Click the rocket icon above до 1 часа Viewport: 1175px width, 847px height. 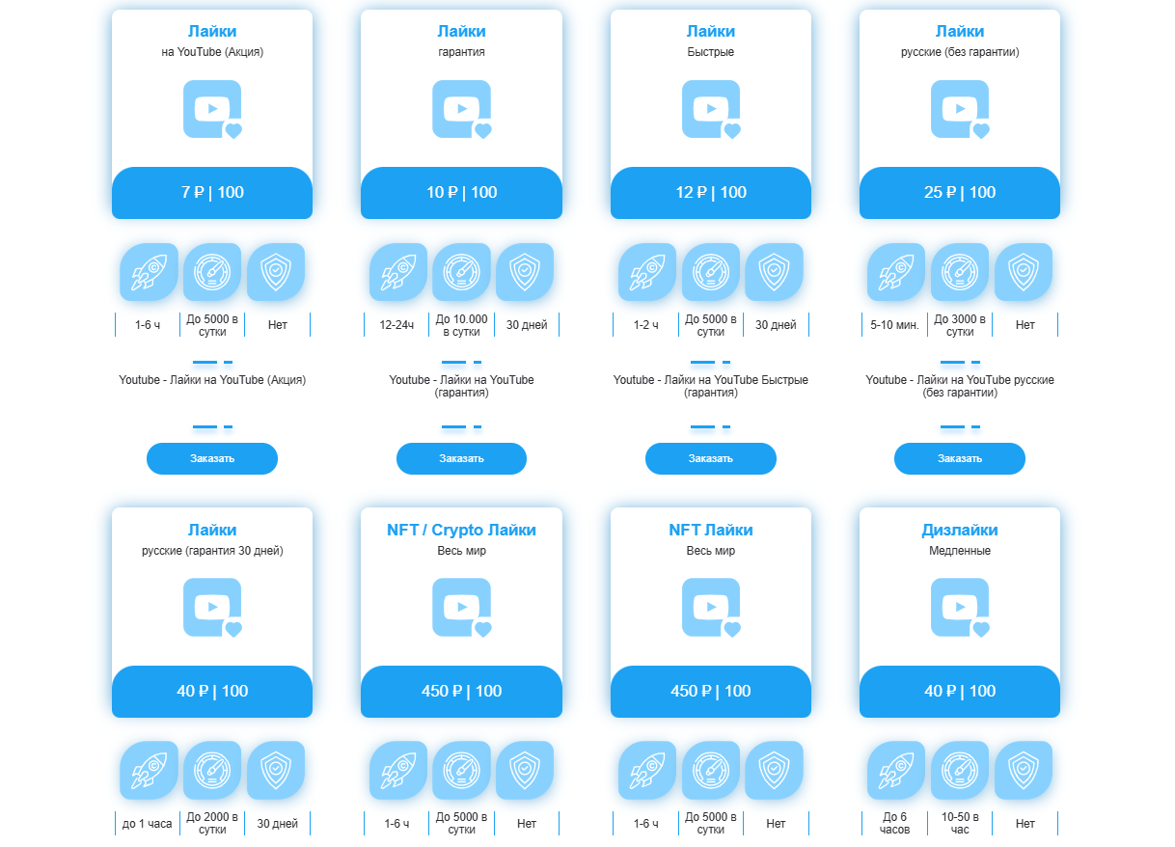(x=149, y=770)
